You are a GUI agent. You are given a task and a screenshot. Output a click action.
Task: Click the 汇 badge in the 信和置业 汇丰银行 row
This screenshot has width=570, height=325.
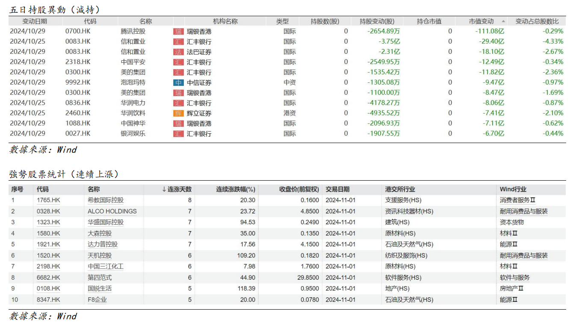point(178,42)
